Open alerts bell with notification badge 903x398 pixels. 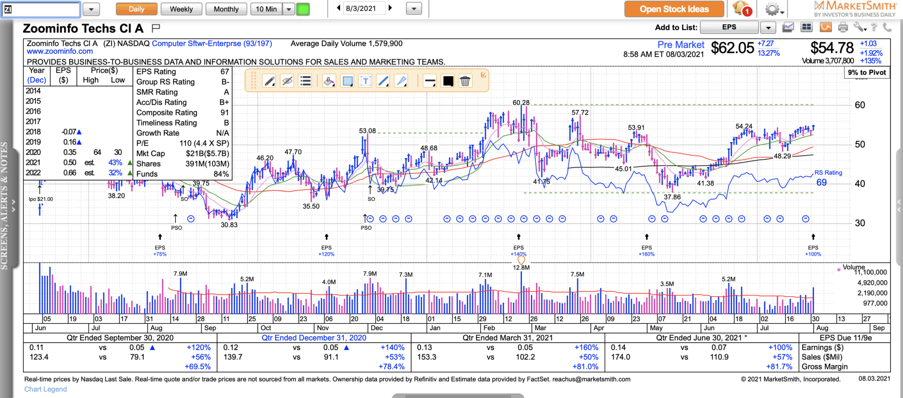742,9
